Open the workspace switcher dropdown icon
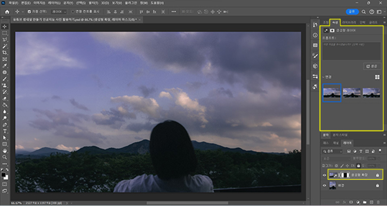 [x=379, y=11]
